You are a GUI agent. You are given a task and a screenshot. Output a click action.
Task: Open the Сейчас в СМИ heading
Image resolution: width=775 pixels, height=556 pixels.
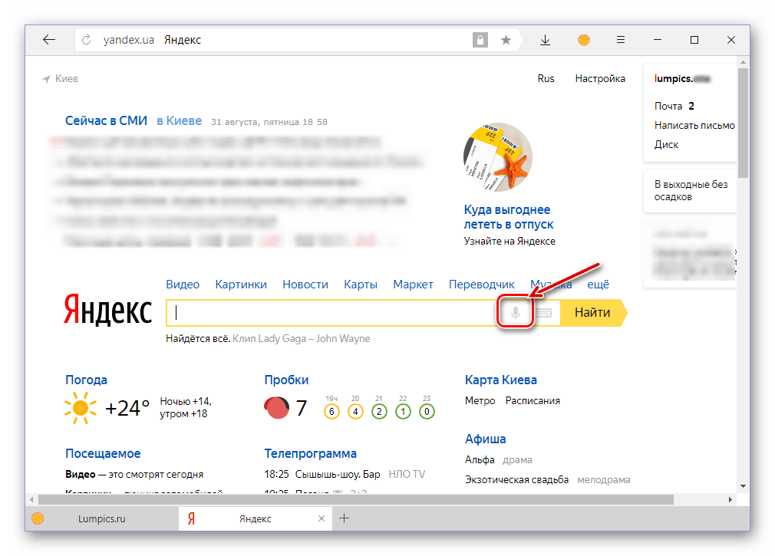click(106, 120)
